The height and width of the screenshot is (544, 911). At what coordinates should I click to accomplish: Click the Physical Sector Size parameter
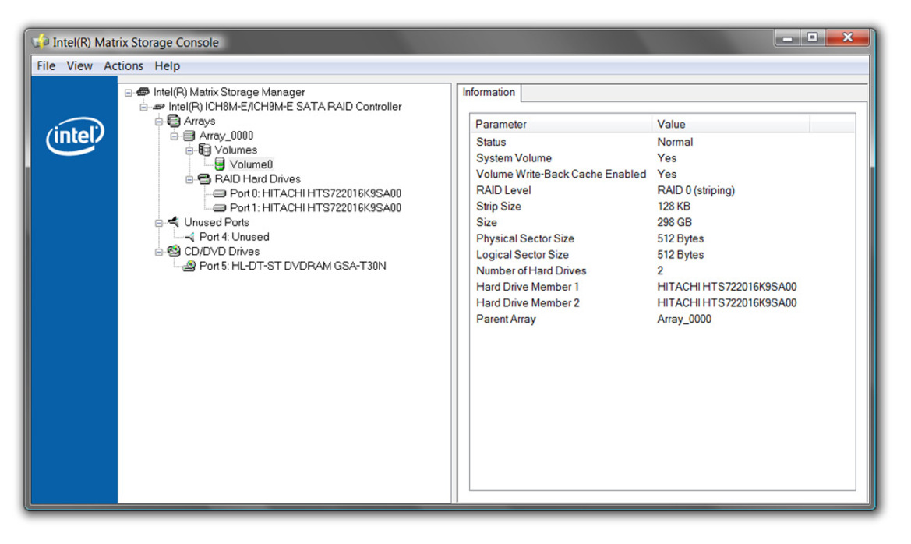pyautogui.click(x=524, y=238)
